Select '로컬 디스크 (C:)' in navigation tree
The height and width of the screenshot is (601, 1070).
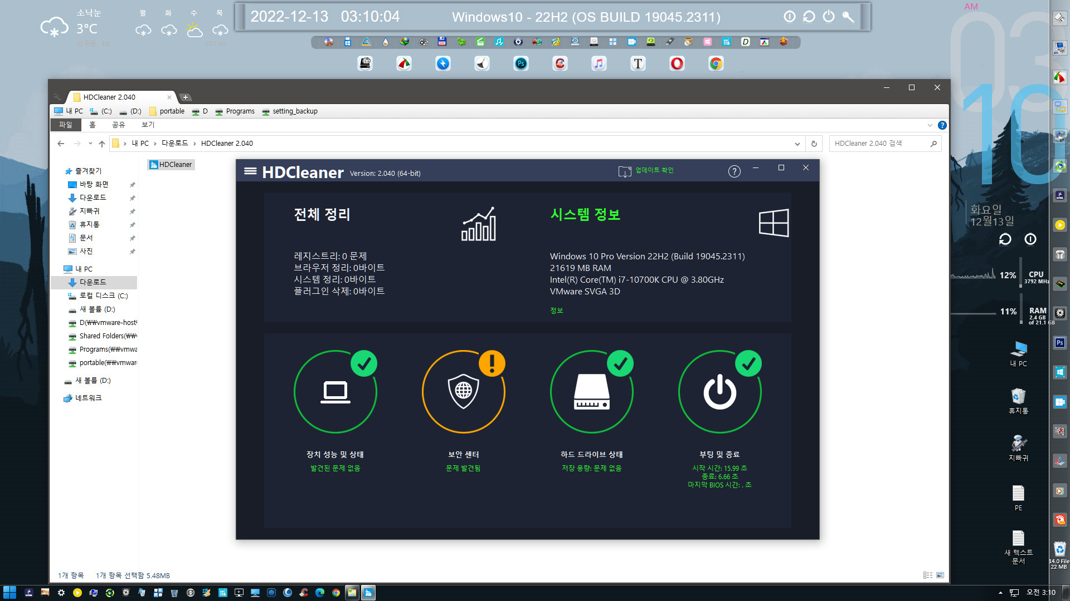[x=104, y=295]
